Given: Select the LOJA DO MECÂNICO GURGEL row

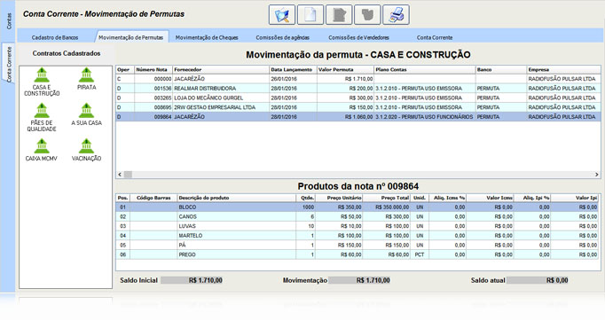Looking at the screenshot, I should point(358,98).
